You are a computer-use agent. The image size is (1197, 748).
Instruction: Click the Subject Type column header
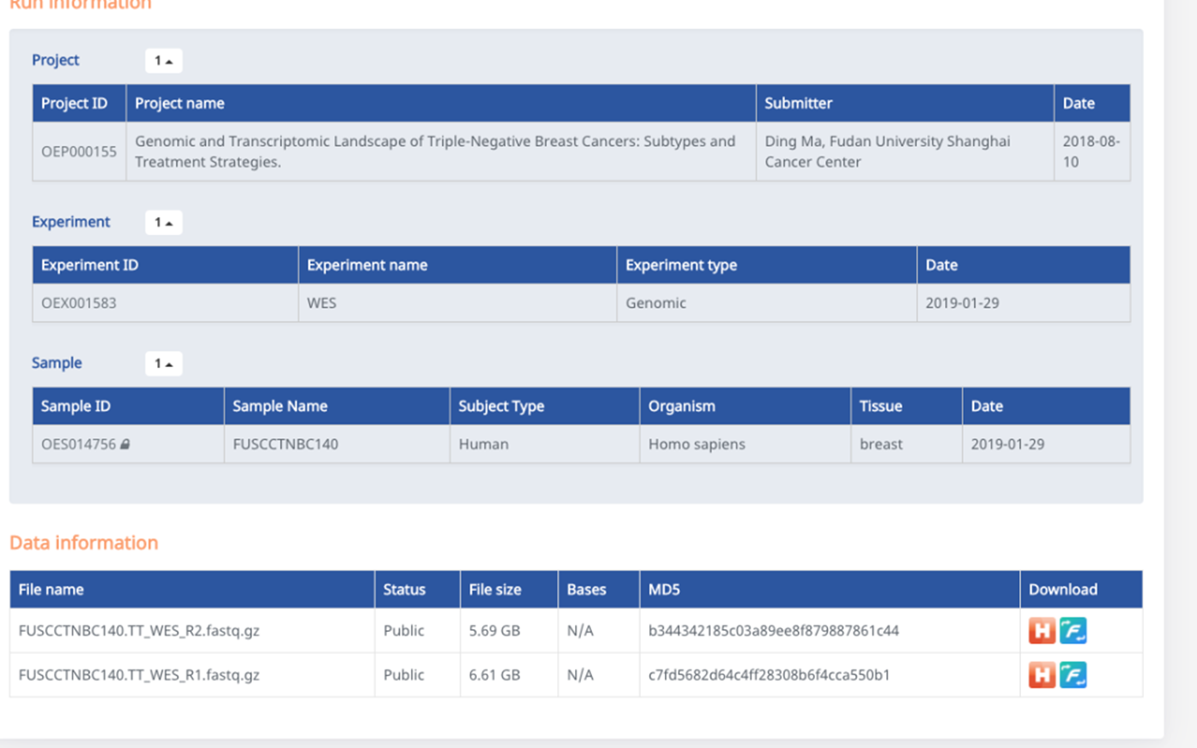click(x=544, y=406)
